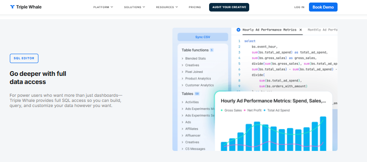Expand the Creatives item under Table functions
The height and width of the screenshot is (162, 367).
click(190, 65)
